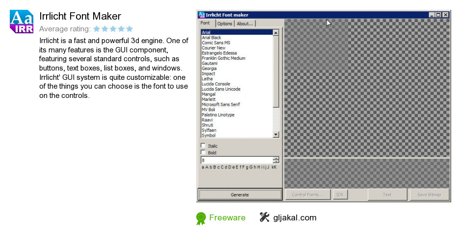The width and height of the screenshot is (461, 240).
Task: Click the Save Bitmap button
Action: 429,195
